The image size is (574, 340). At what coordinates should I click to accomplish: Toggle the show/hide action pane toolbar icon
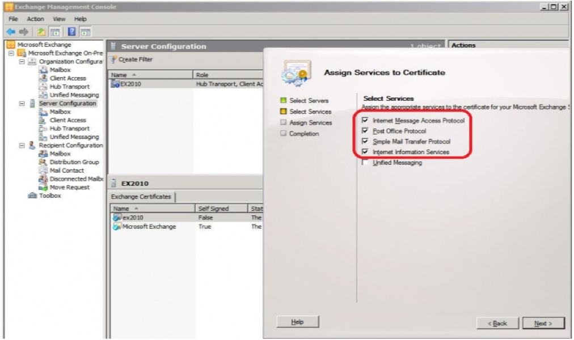85,32
